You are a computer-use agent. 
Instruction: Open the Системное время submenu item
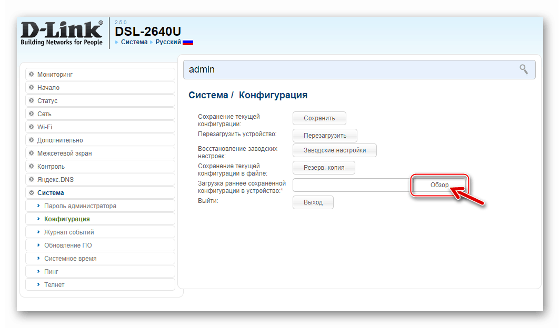100,259
